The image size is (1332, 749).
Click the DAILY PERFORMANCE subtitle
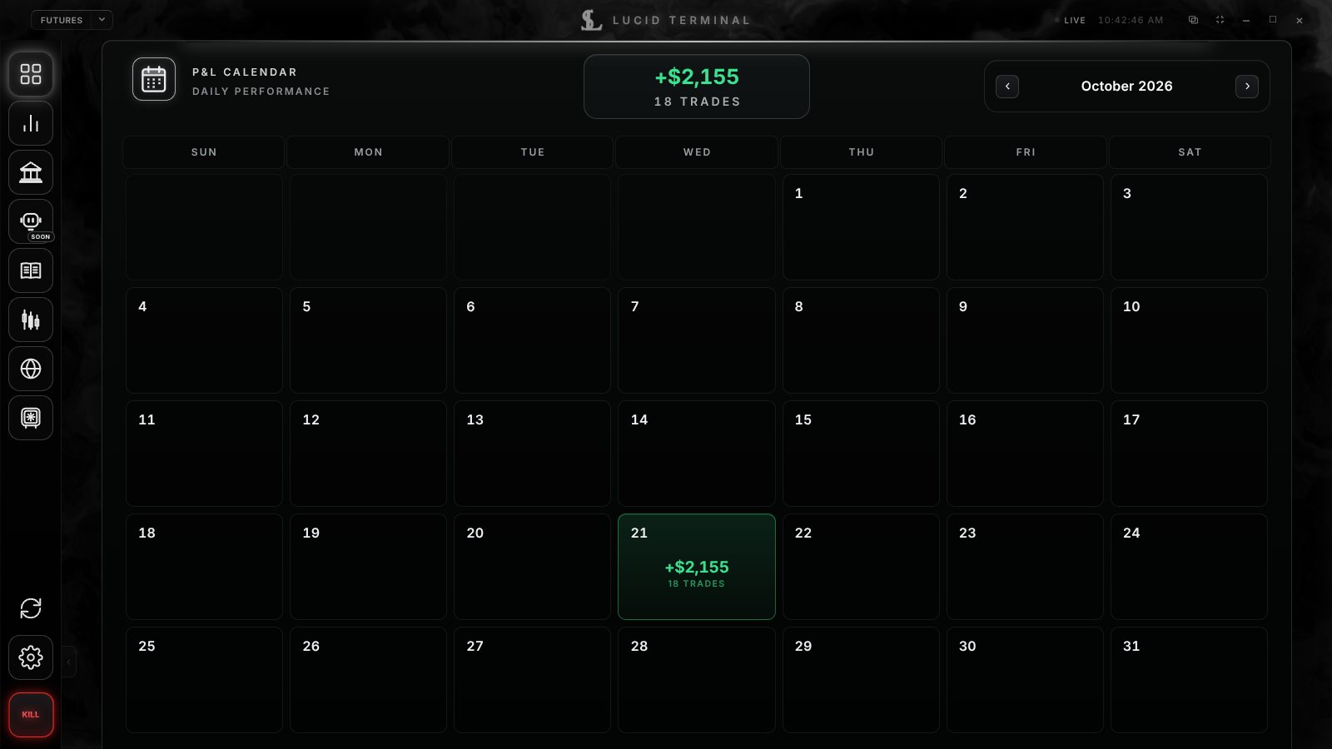coord(261,92)
